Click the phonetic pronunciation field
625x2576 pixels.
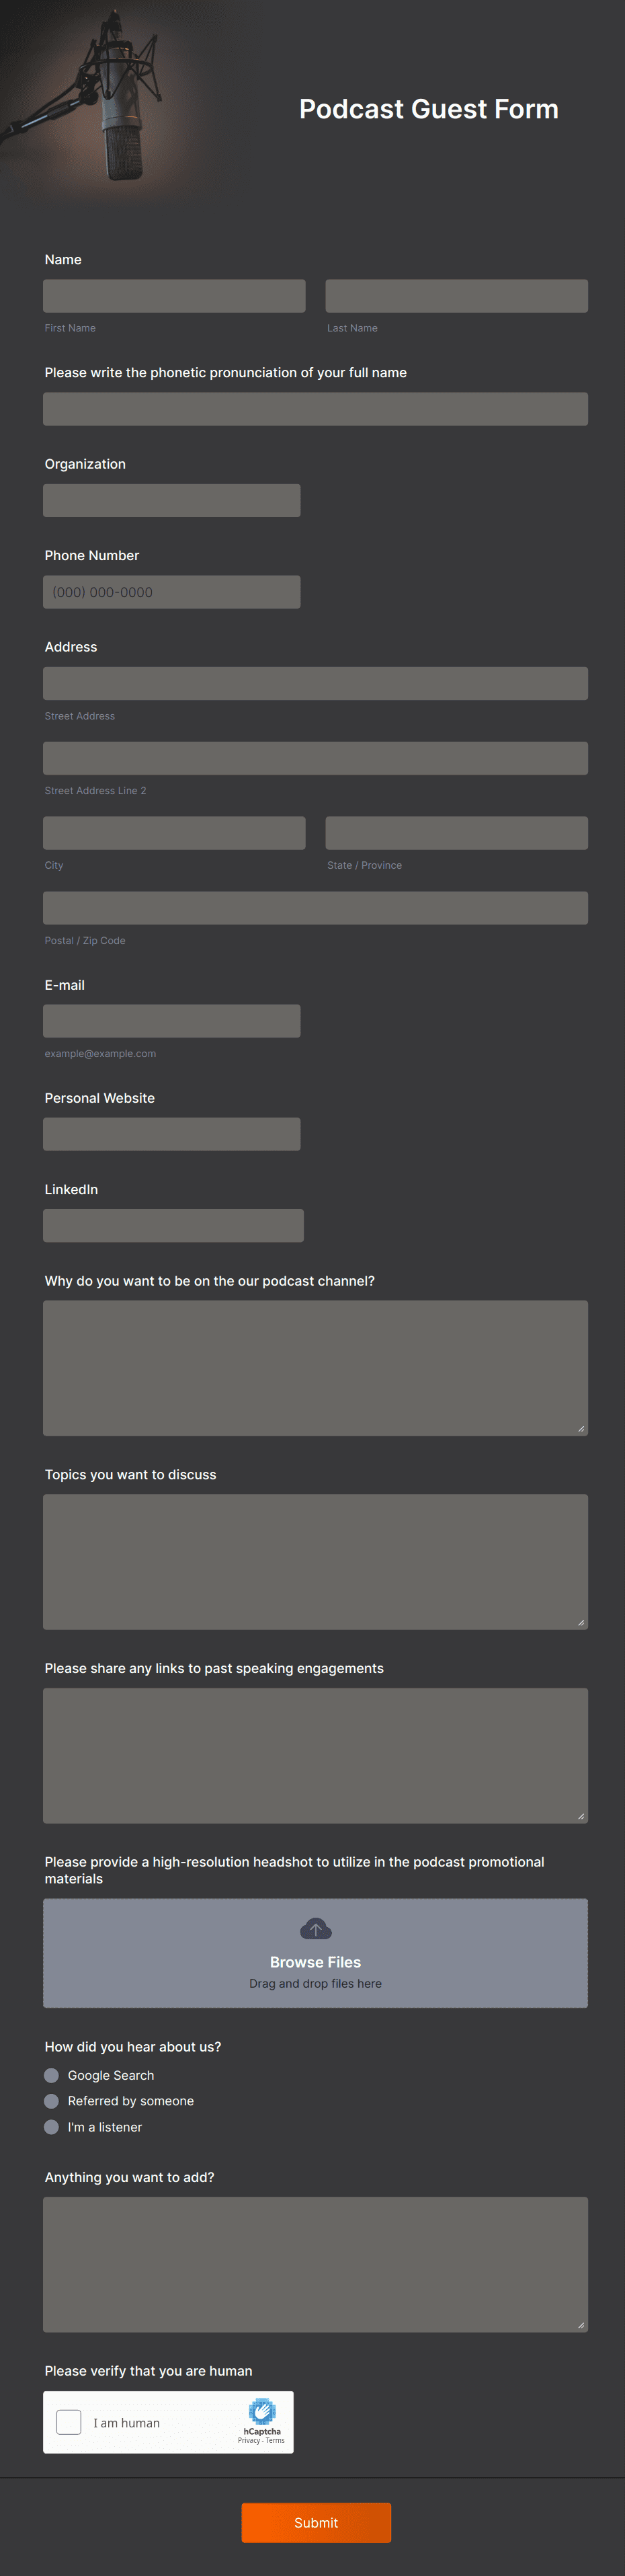(315, 408)
